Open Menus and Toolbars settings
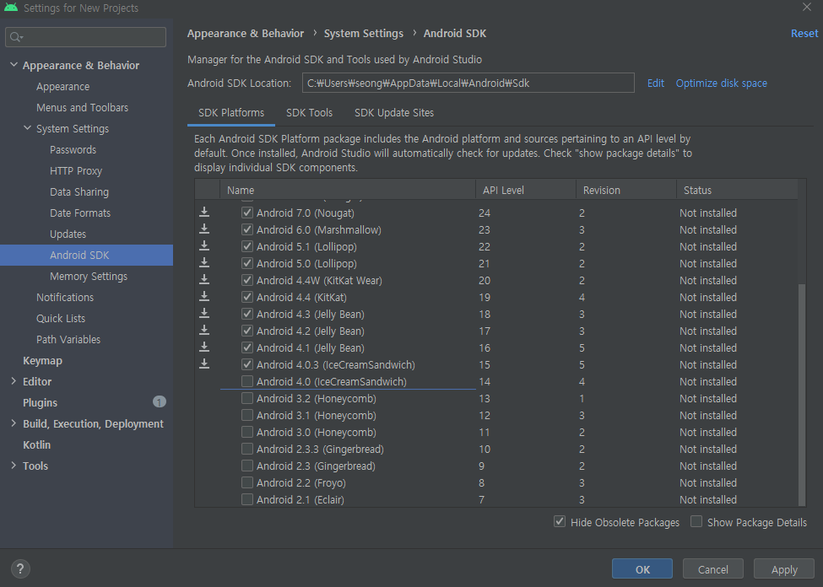The height and width of the screenshot is (587, 823). point(83,108)
